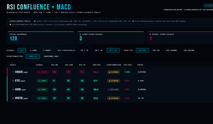Open the Total Scanned card
The image size is (213, 124).
point(41,38)
